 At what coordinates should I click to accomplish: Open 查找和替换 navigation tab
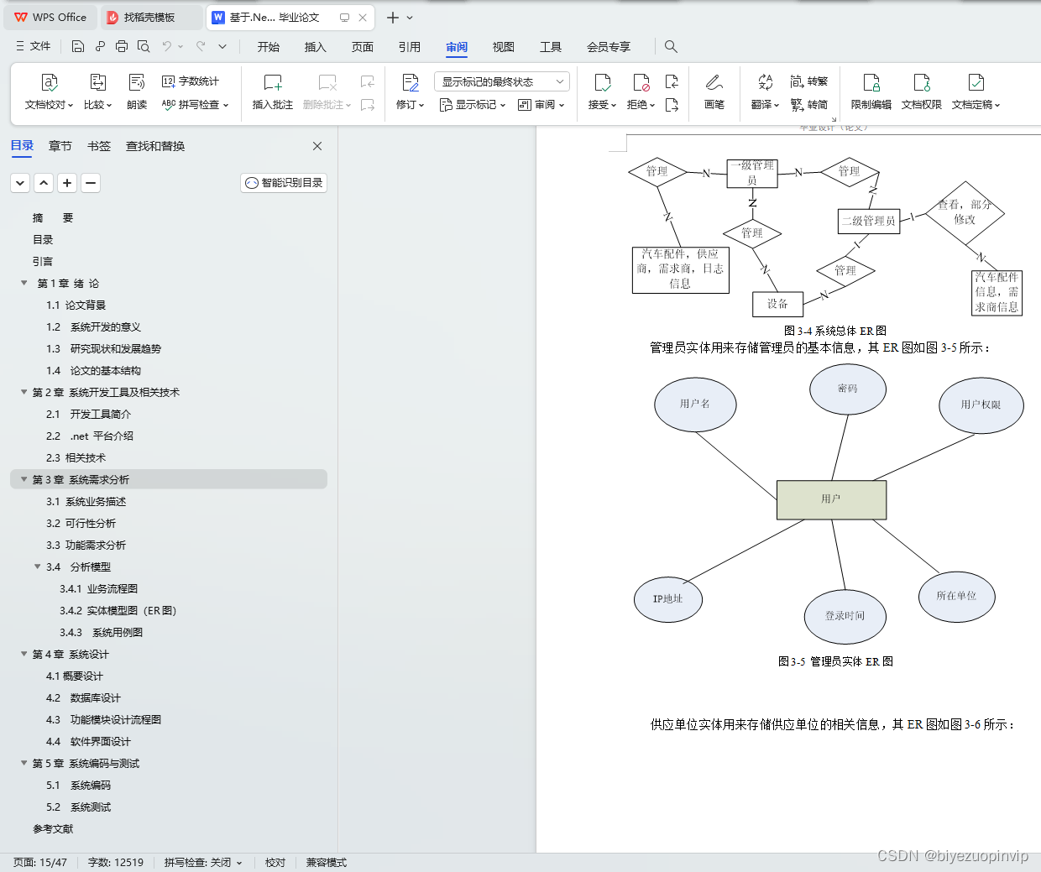155,146
